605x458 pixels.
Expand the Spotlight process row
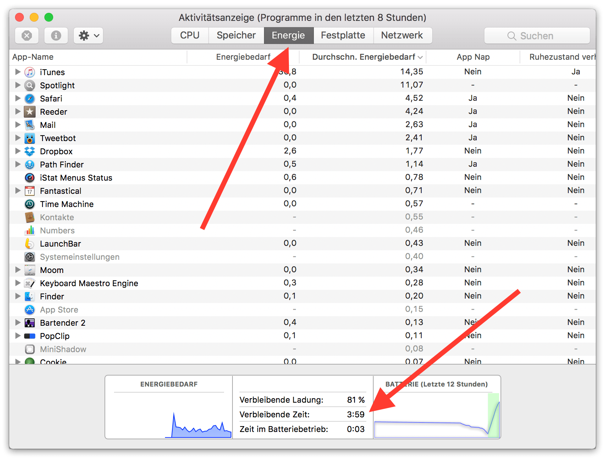point(18,85)
